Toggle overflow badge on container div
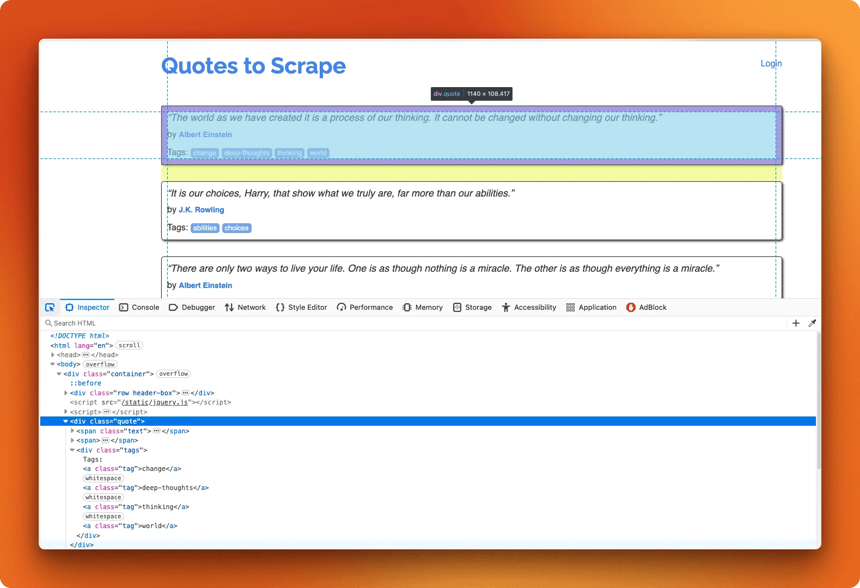The height and width of the screenshot is (588, 860). click(174, 374)
